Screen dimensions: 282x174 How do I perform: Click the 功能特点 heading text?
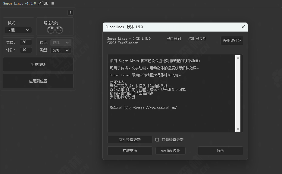tap(118, 82)
